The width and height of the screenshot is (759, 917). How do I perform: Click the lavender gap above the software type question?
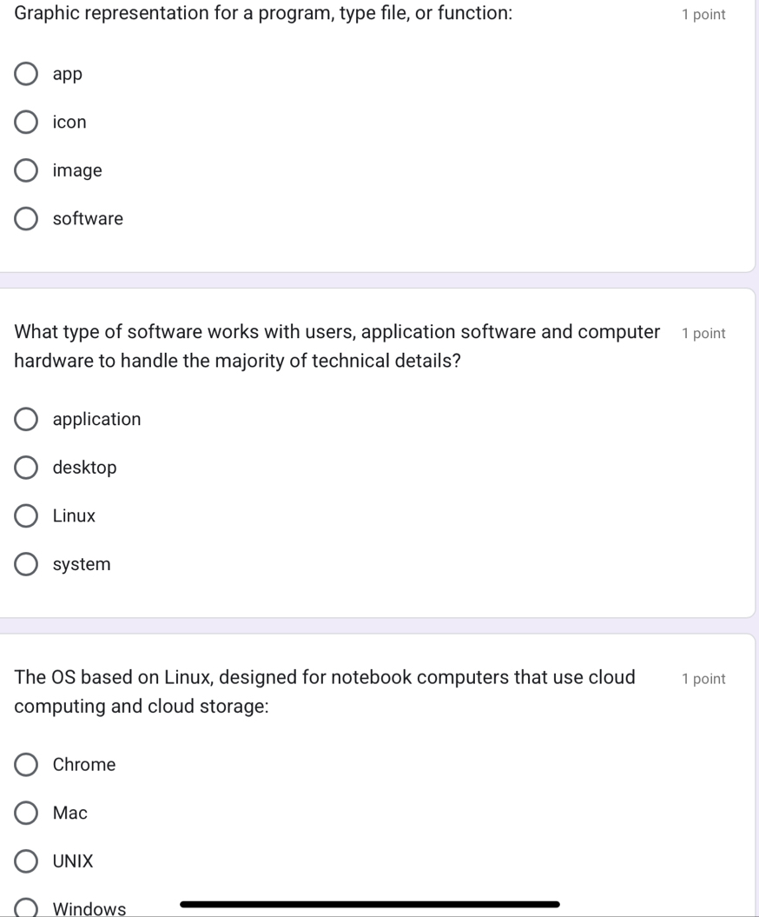coord(379,280)
